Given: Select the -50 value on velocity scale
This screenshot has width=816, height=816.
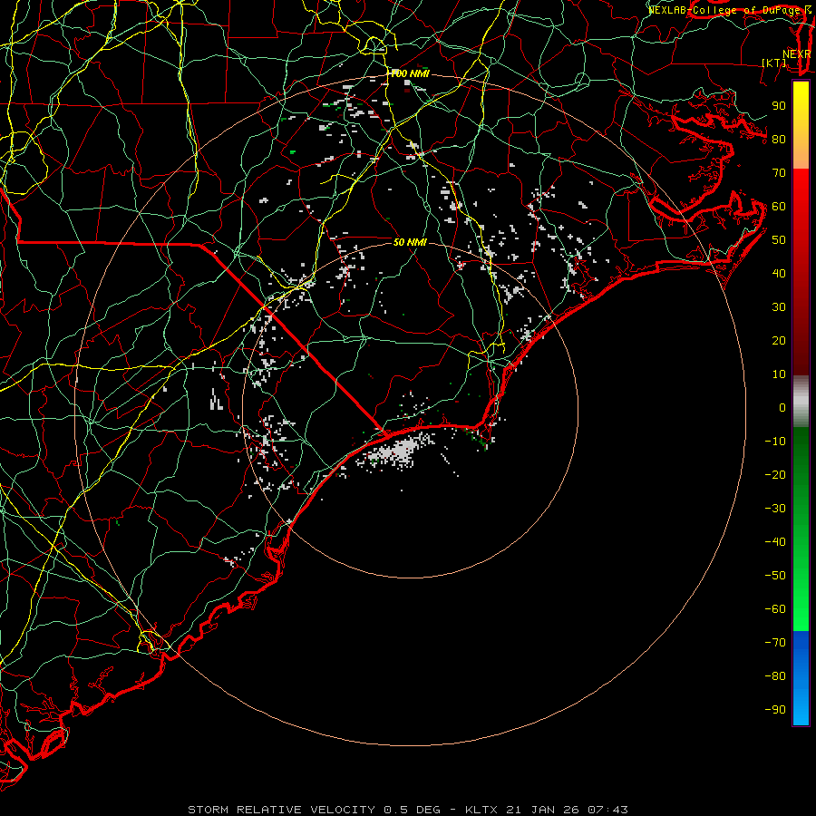Looking at the screenshot, I should coord(775,576).
